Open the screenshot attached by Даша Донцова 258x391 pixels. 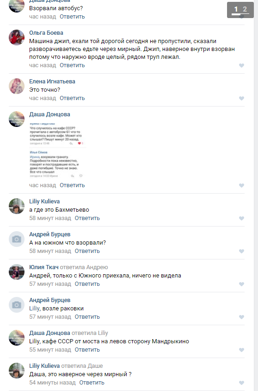pyautogui.click(x=58, y=150)
